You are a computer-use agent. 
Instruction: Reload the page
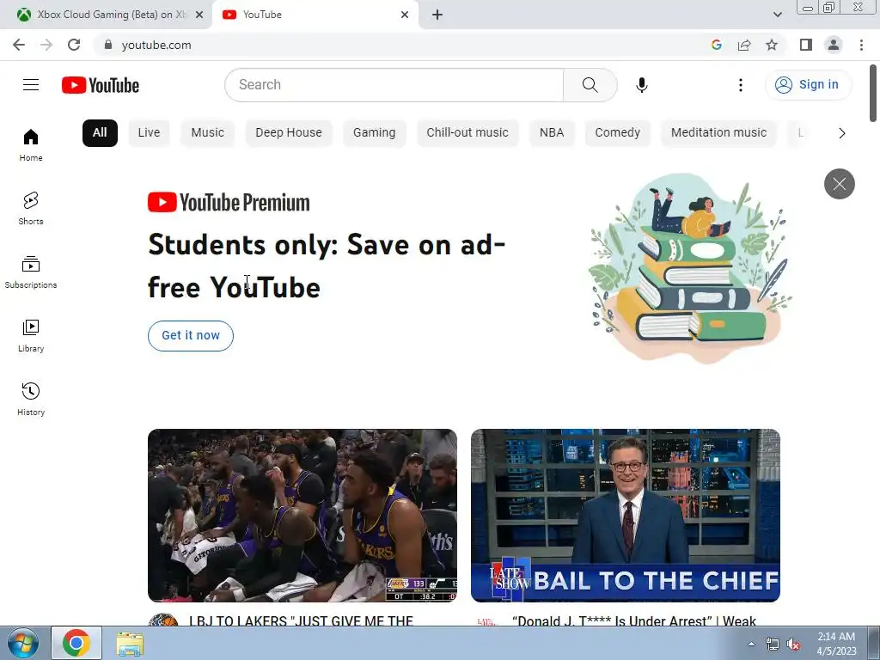(74, 45)
